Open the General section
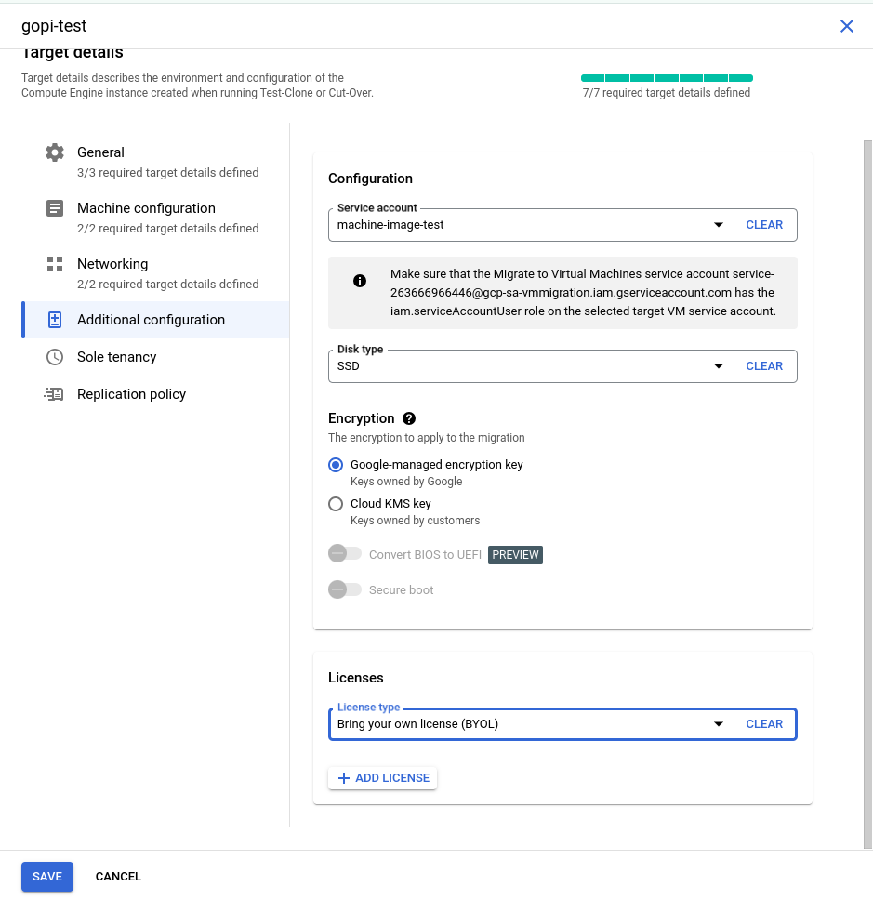Screen dimensions: 873x900 click(x=155, y=161)
